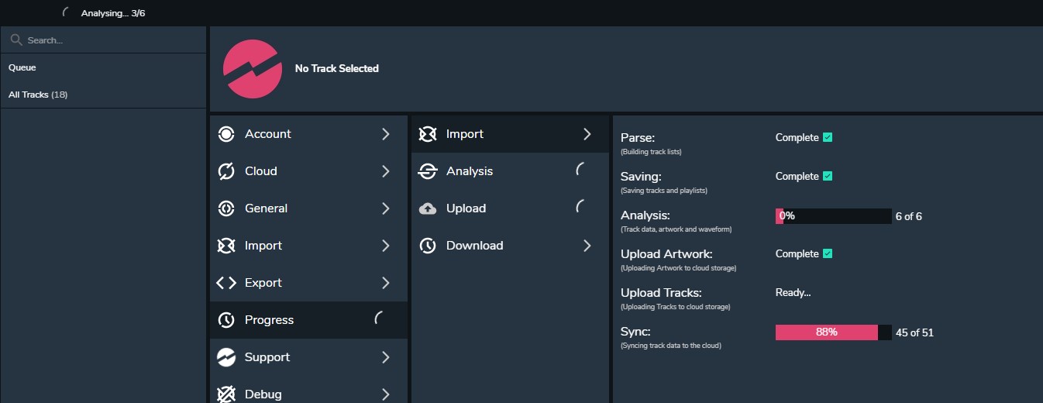Click the Export code brackets icon
Image resolution: width=1043 pixels, height=403 pixels.
point(226,283)
